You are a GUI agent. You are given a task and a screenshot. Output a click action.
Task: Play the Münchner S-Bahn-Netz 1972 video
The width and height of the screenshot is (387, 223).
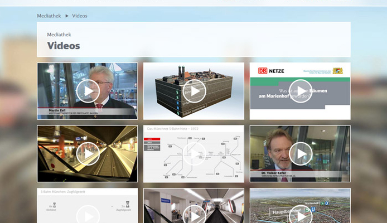click(194, 154)
